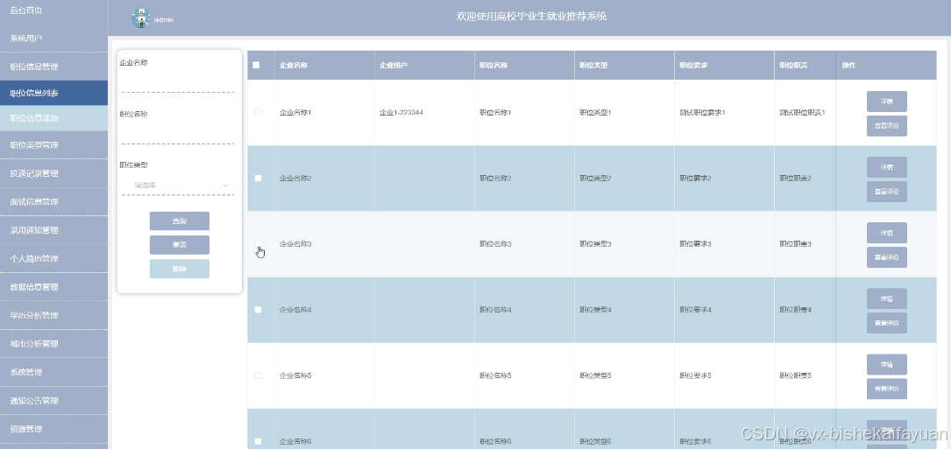The height and width of the screenshot is (449, 951).
Task: Click the 职位类型2 cell
Action: coord(596,179)
